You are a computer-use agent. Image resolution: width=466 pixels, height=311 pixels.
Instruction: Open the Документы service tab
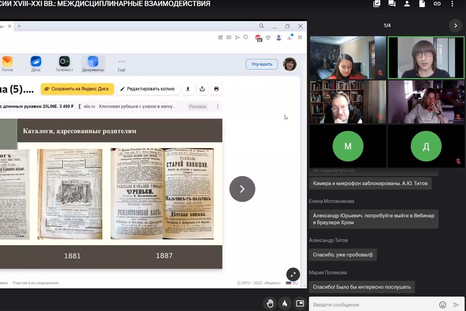click(x=93, y=64)
